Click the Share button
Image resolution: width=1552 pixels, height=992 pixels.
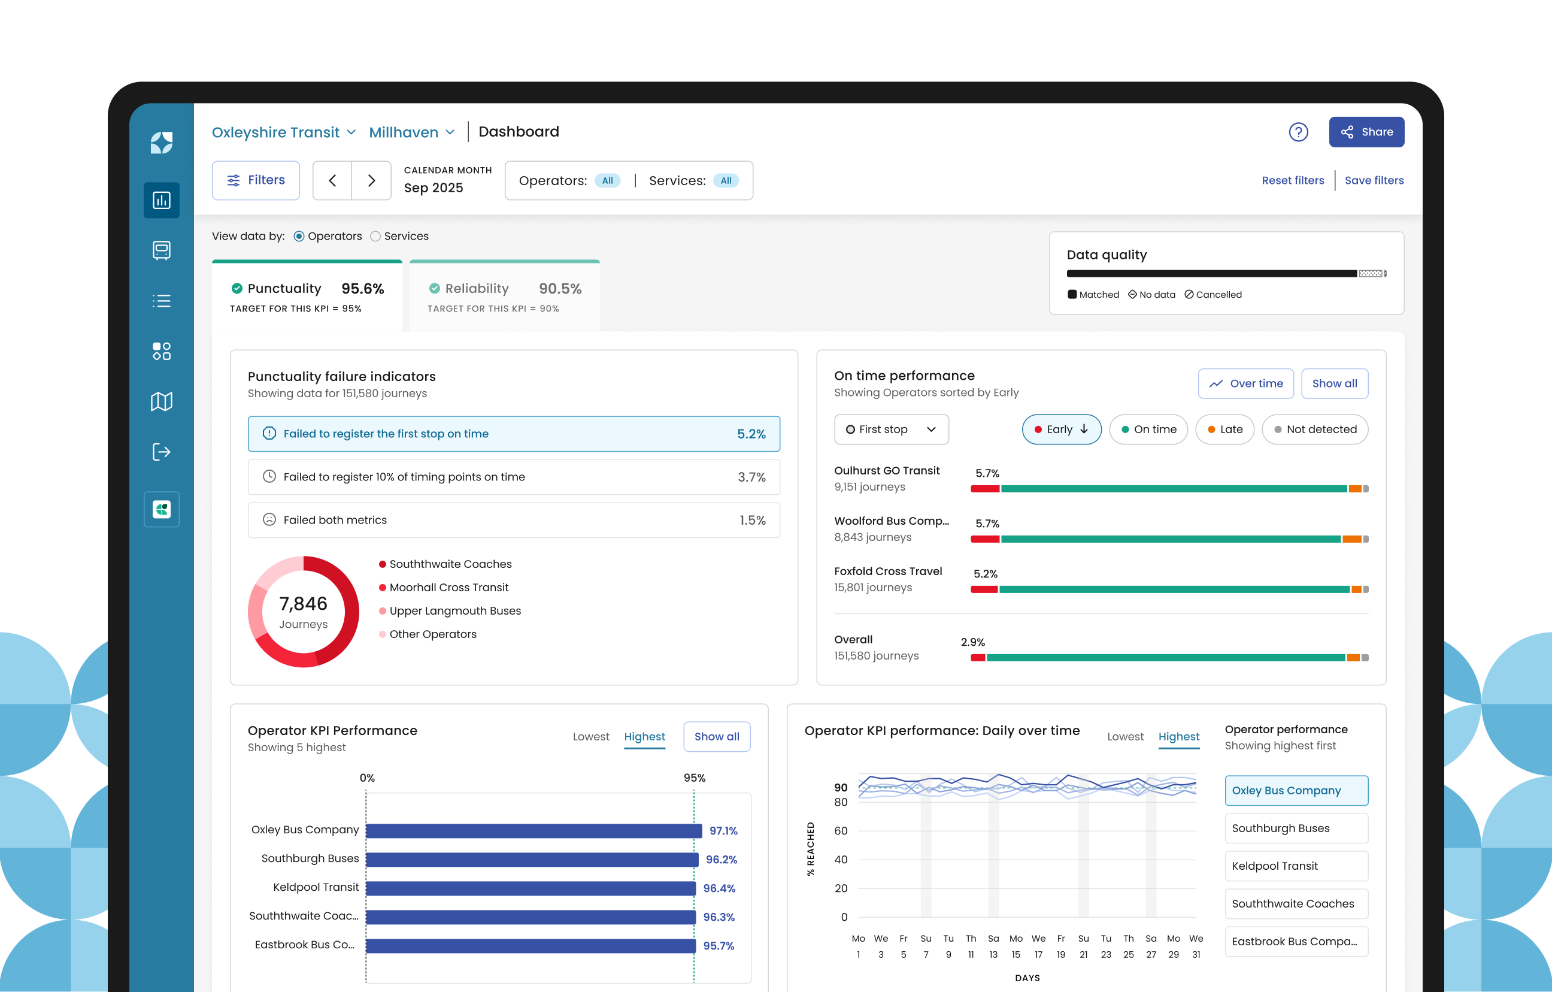click(x=1366, y=132)
